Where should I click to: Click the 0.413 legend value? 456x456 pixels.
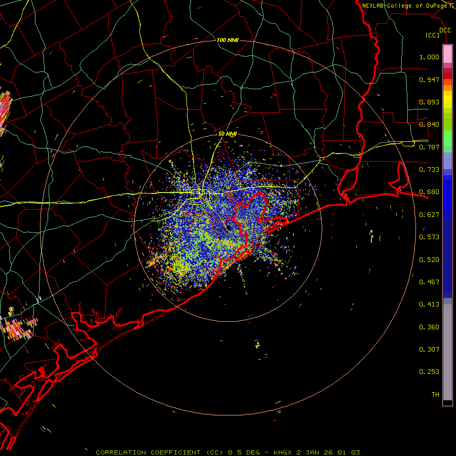pos(429,305)
